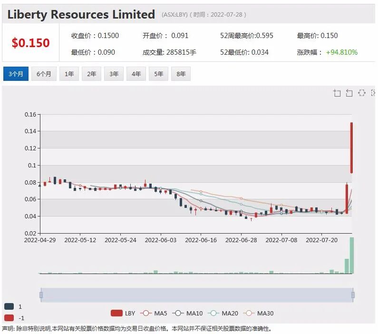The width and height of the screenshot is (378, 334).
Task: Click the middle of the data zoom bar
Action: pos(197,295)
